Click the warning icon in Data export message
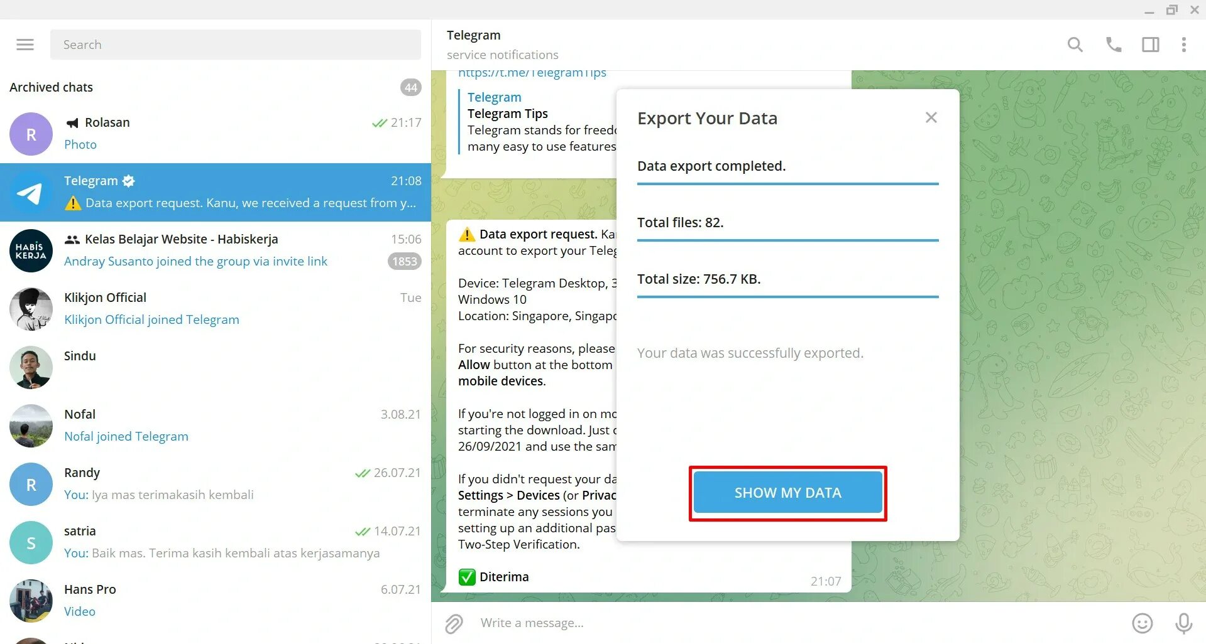 point(467,234)
